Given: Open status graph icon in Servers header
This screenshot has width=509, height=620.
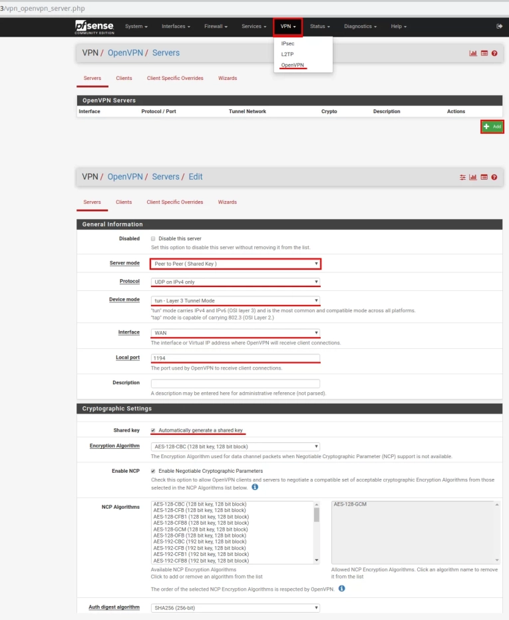Looking at the screenshot, I should [473, 53].
